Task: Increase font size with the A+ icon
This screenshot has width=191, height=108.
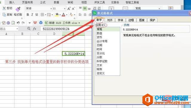Action: tap(69, 9)
